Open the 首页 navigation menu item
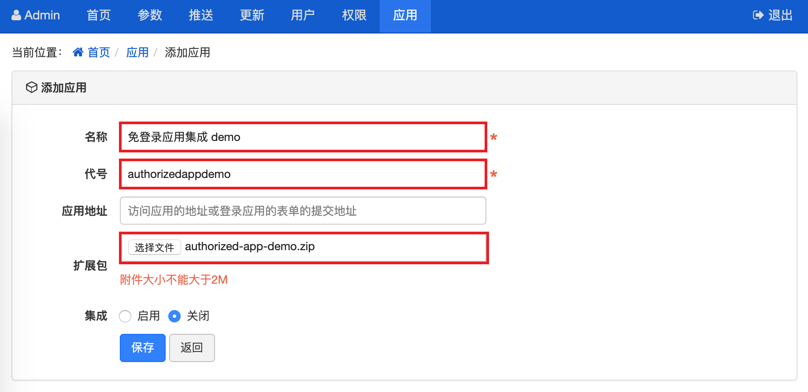 (x=99, y=15)
